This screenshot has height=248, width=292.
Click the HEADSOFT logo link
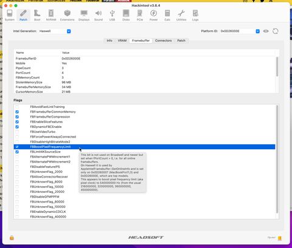pos(146,237)
